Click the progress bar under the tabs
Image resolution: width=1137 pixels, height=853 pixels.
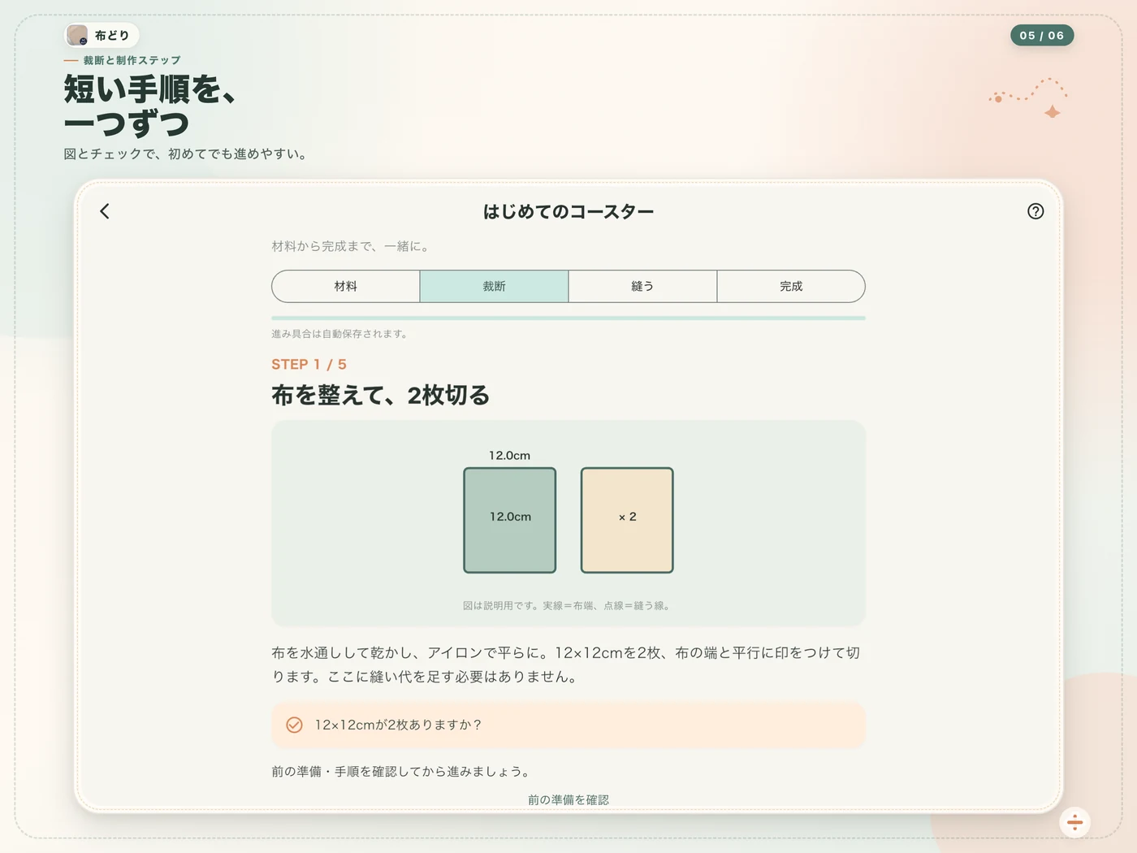[568, 318]
